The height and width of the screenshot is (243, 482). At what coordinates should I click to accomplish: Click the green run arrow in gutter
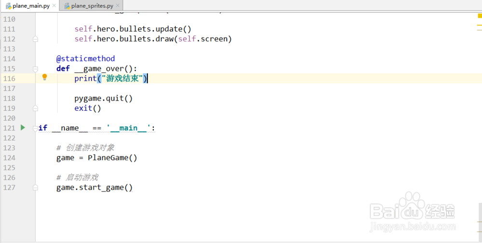[23, 128]
